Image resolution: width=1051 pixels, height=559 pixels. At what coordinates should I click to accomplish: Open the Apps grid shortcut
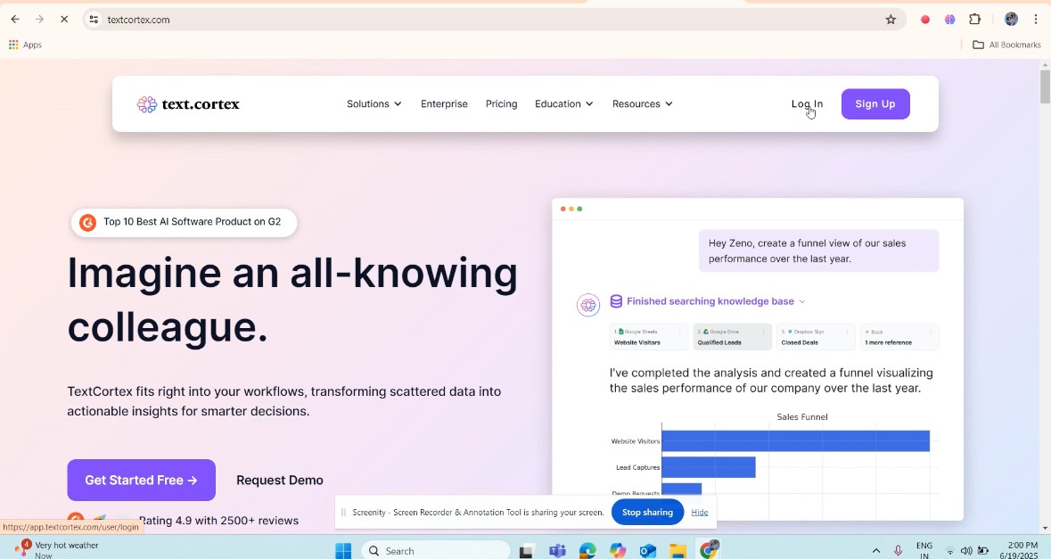tap(25, 45)
